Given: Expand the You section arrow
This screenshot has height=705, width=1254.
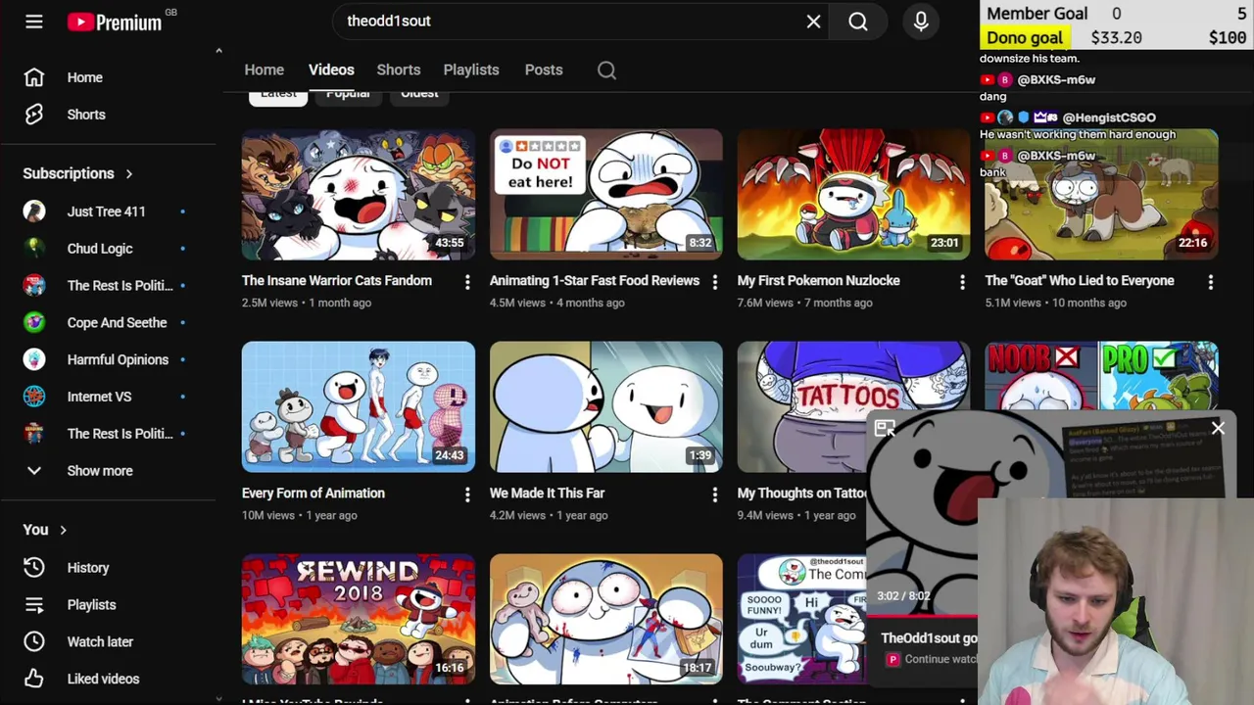Looking at the screenshot, I should (x=63, y=530).
